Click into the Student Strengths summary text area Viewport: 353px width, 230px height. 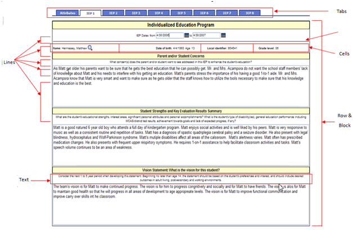click(180, 143)
